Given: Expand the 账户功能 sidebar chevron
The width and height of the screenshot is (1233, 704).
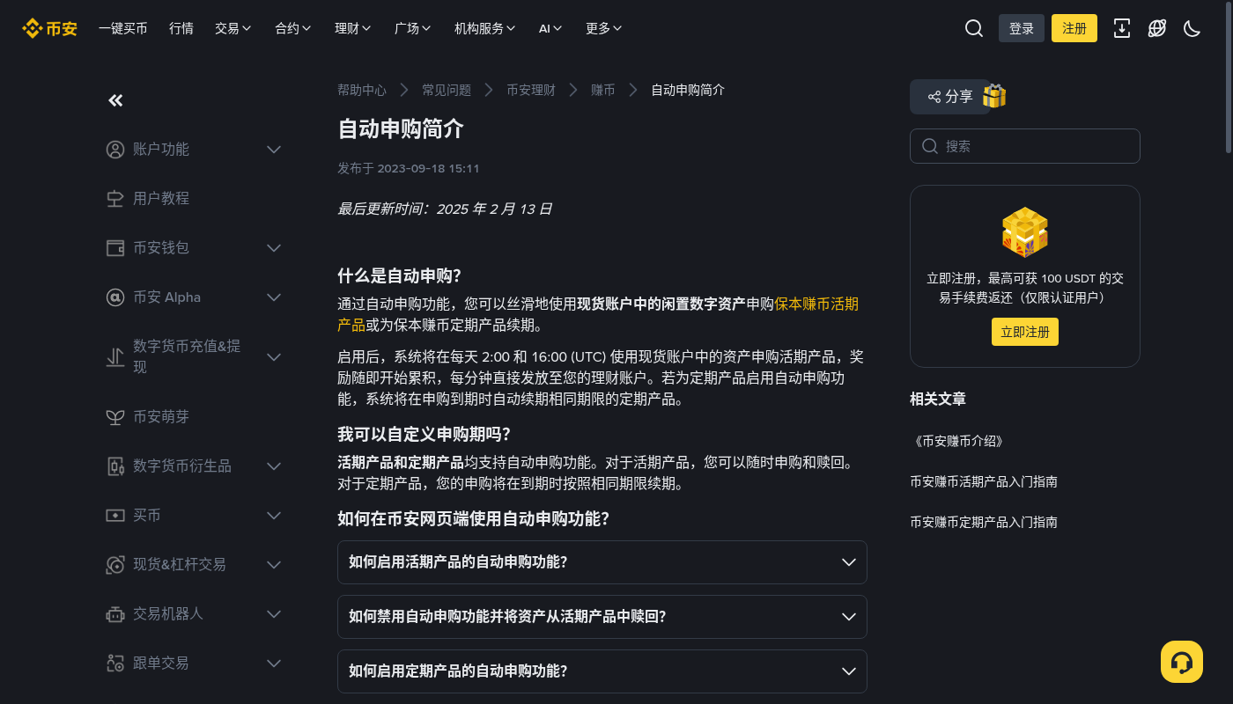Looking at the screenshot, I should click(x=274, y=150).
